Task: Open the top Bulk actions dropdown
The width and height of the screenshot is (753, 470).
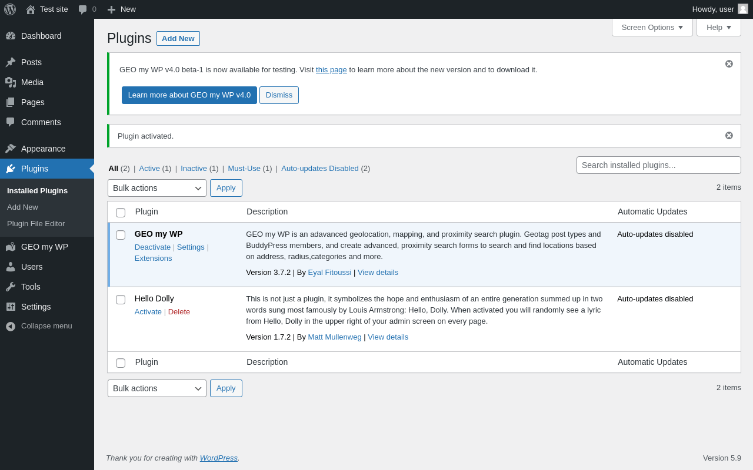Action: [x=156, y=188]
